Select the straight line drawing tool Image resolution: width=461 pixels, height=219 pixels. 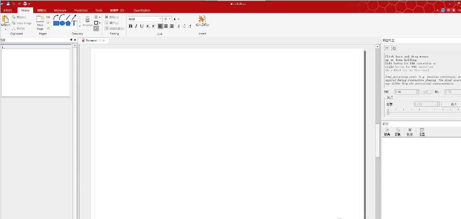pos(68,17)
